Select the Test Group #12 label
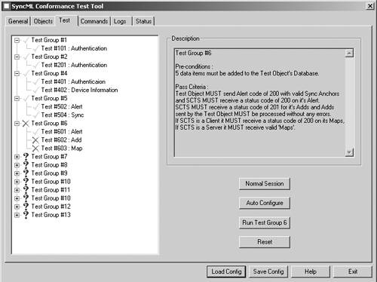 pos(51,207)
